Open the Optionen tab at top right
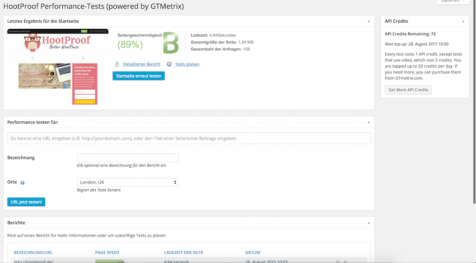This screenshot has height=263, width=476. (452, 1)
